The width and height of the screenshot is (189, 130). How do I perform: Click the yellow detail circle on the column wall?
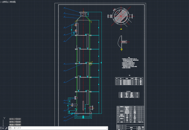coord(90,64)
